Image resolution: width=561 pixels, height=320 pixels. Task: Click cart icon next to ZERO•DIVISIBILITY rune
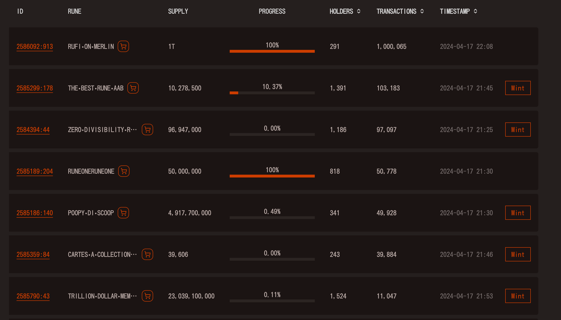point(147,130)
